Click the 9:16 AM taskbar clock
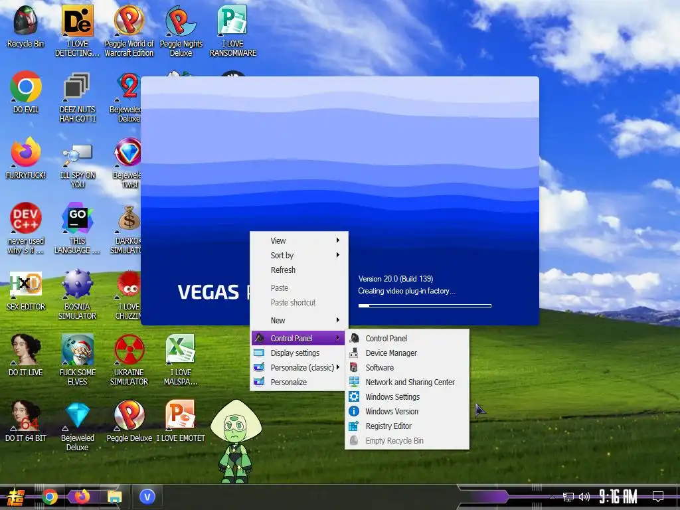This screenshot has height=510, width=680. (618, 497)
